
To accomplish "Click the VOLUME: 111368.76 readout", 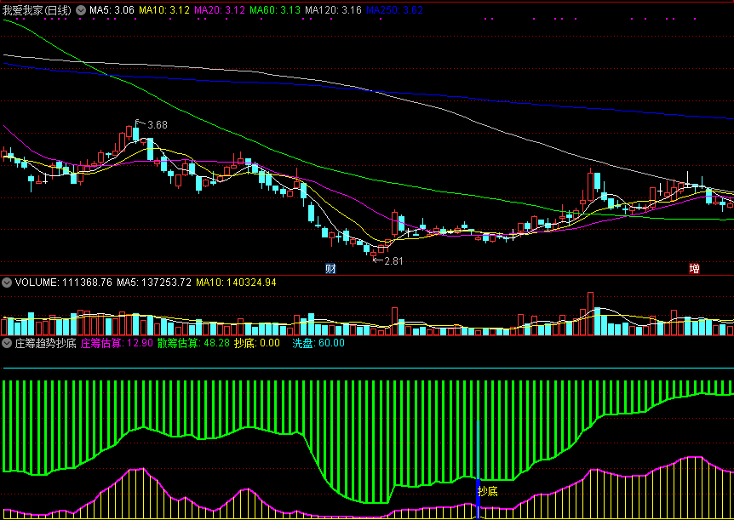I will coord(64,283).
